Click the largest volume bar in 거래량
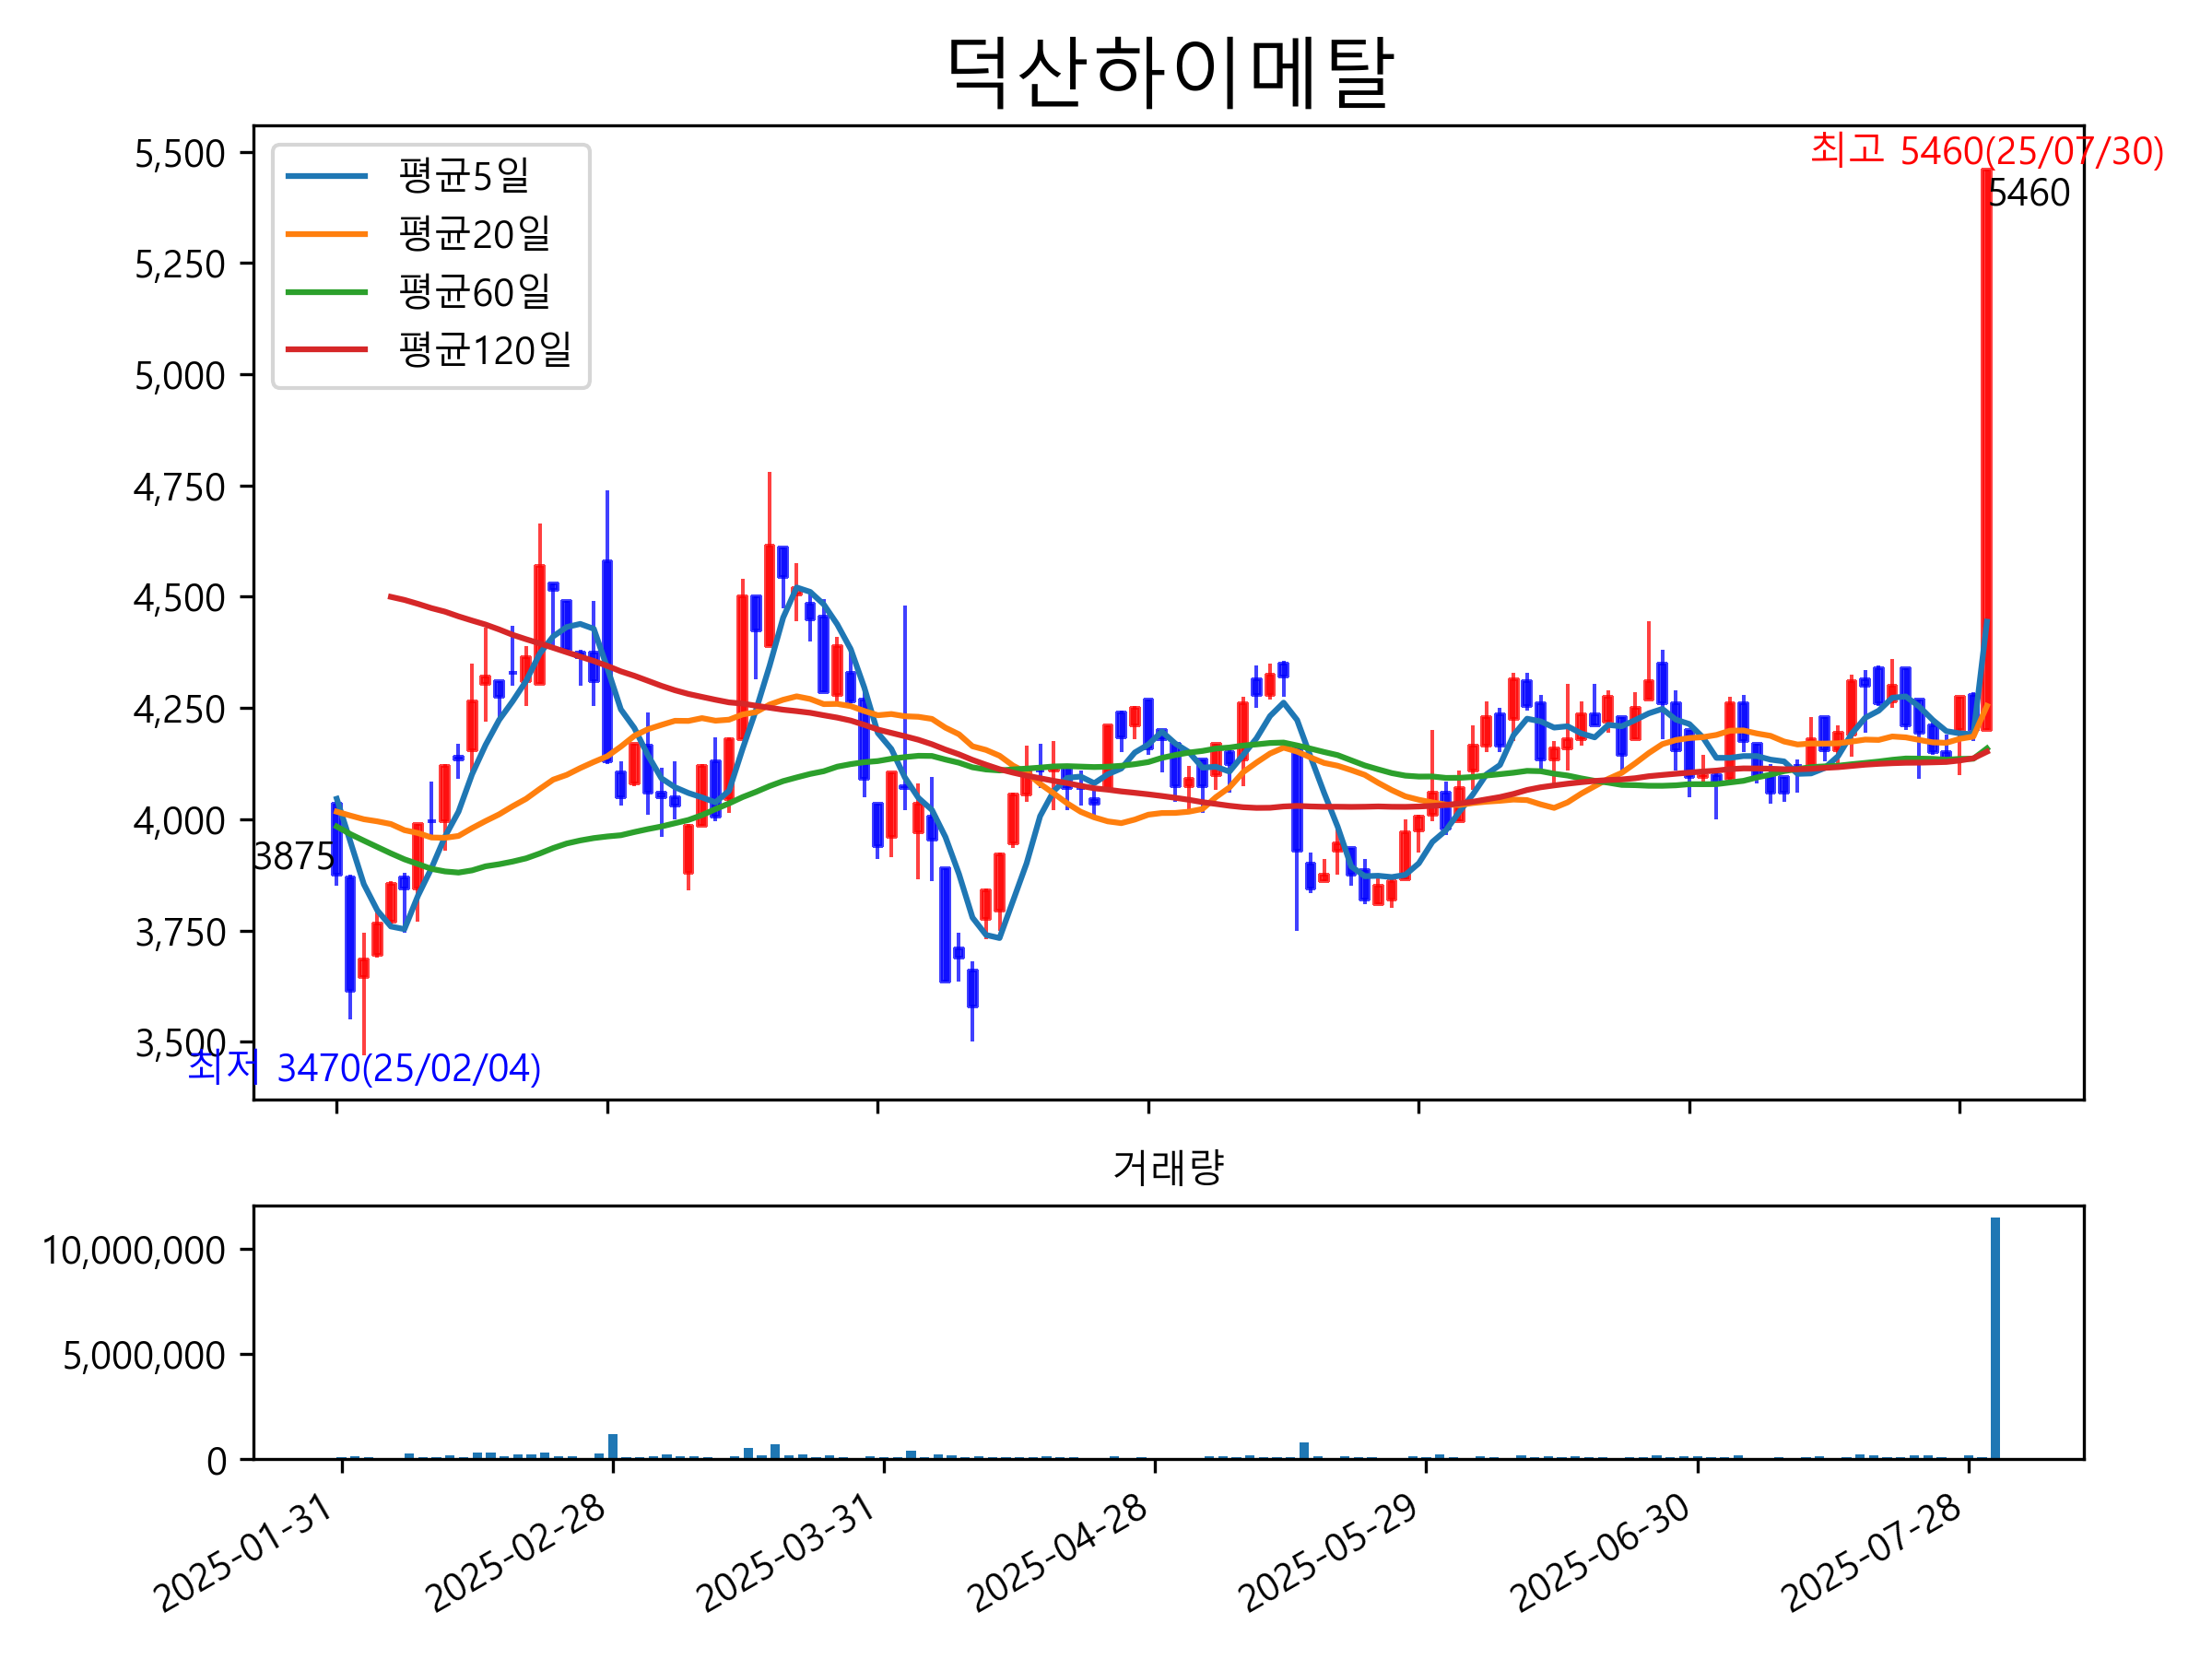Image resolution: width=2212 pixels, height=1659 pixels. point(1995,1338)
